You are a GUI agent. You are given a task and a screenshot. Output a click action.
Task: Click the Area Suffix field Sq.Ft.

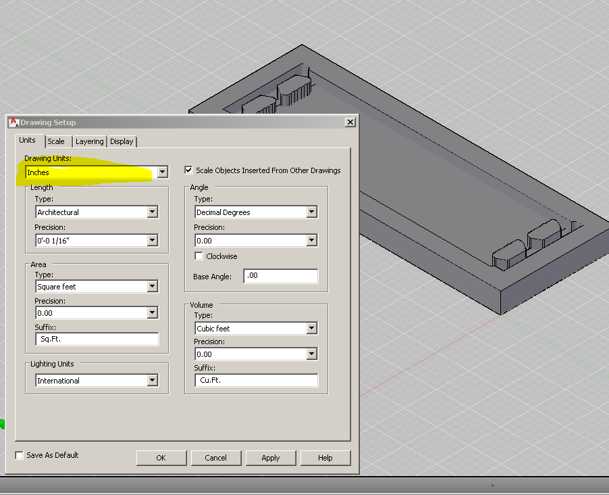coord(97,339)
